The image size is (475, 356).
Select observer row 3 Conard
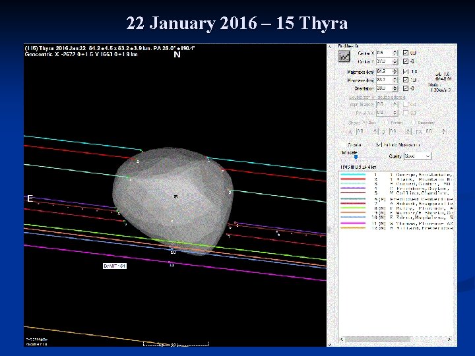click(396, 184)
